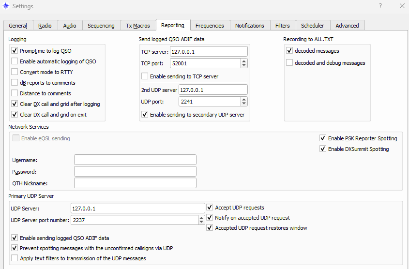Viewport: 409px width, 269px height.
Task: Click UDP Server port number 2237 field
Action: (135, 220)
